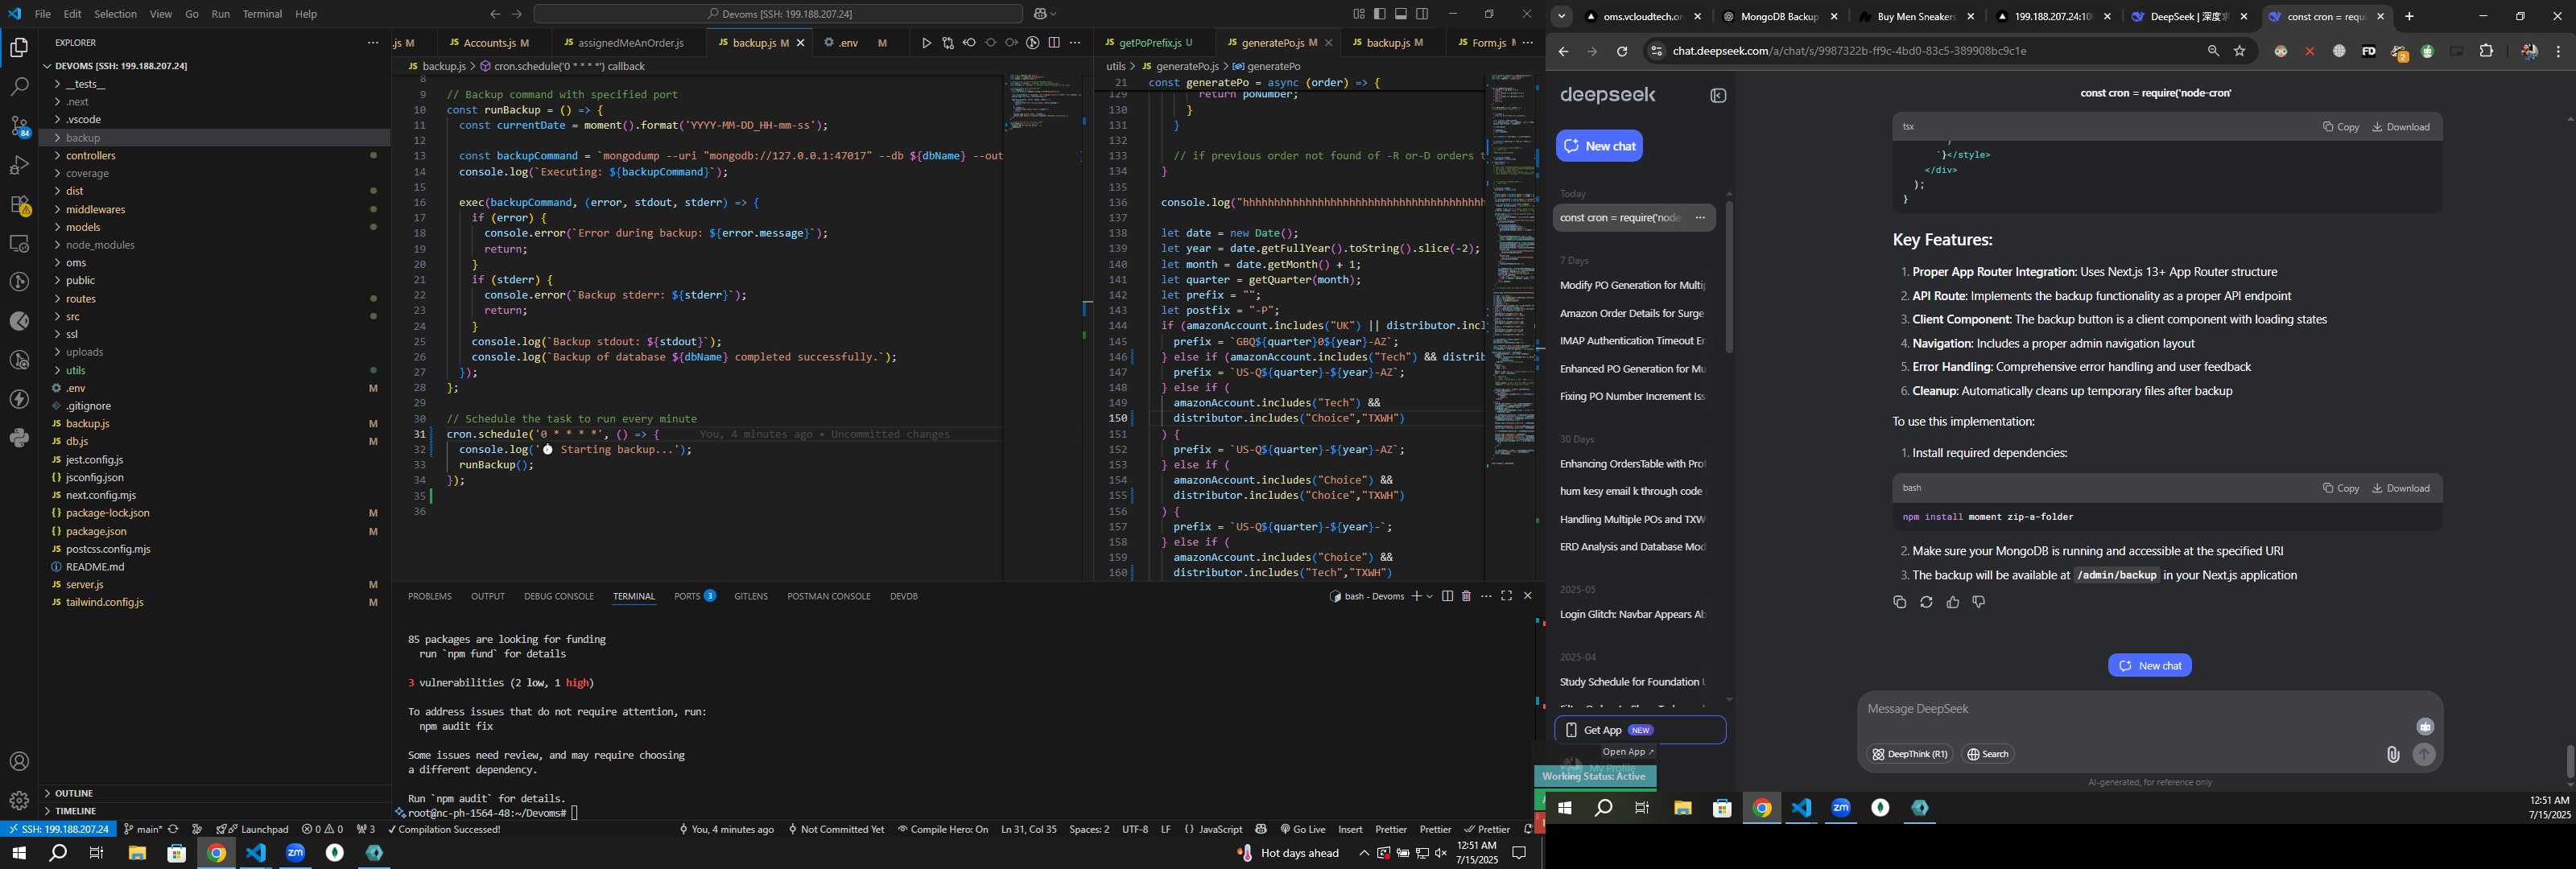Open the Python icon in the activity bar

[19, 438]
